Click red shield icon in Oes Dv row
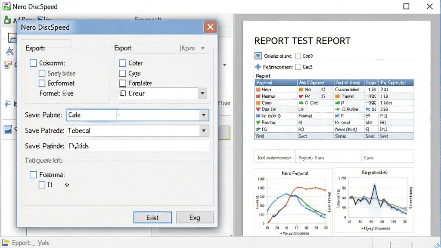Viewport: 441px width, 248px height. point(258,109)
